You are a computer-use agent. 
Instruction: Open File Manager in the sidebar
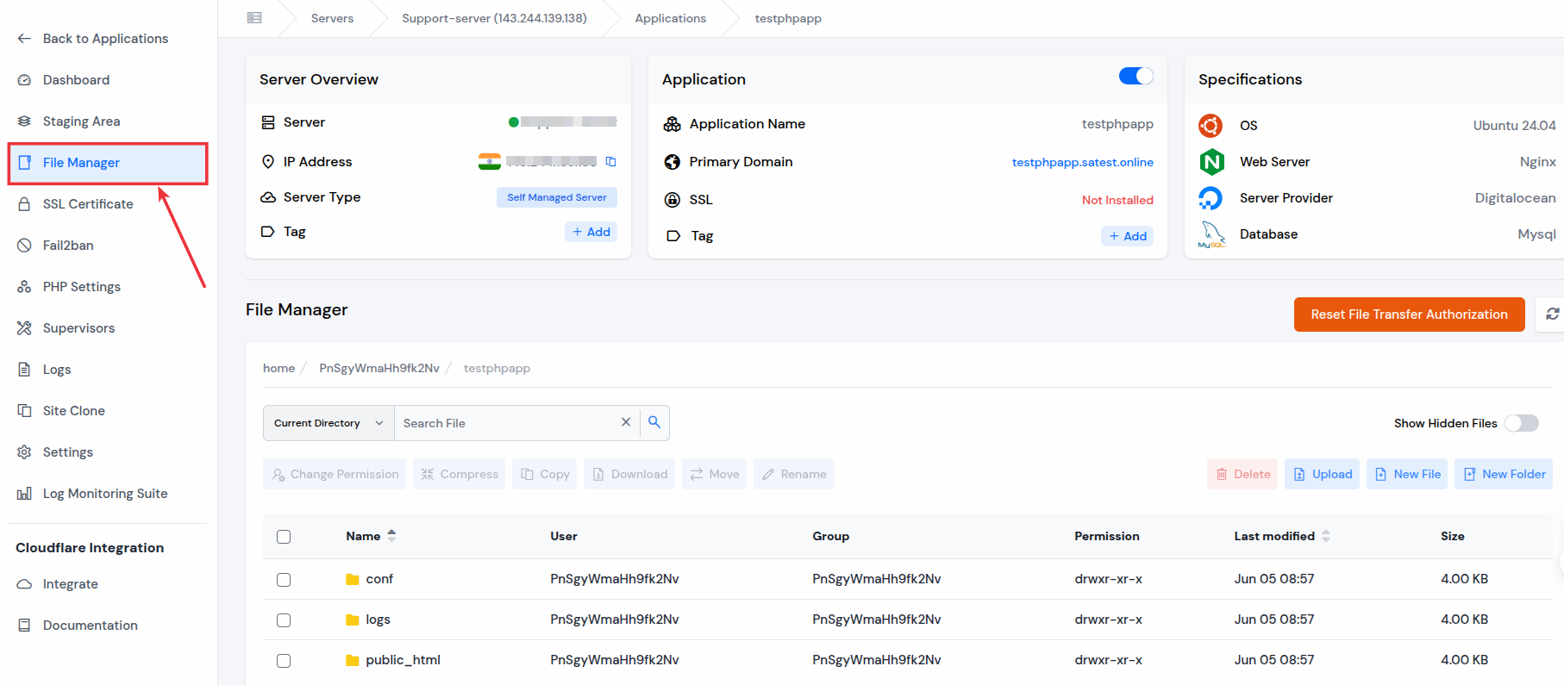108,163
